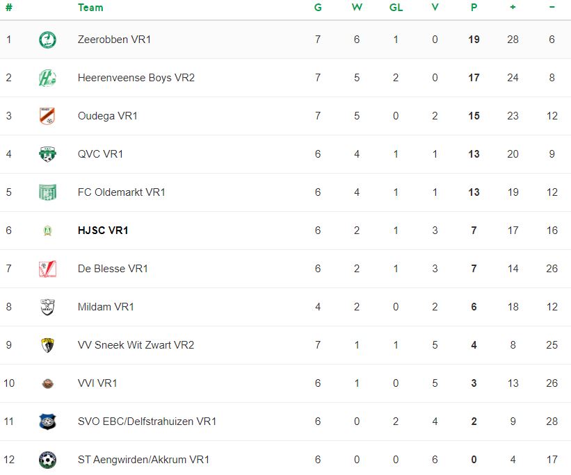
Task: Select the W wins column header
Action: [357, 7]
